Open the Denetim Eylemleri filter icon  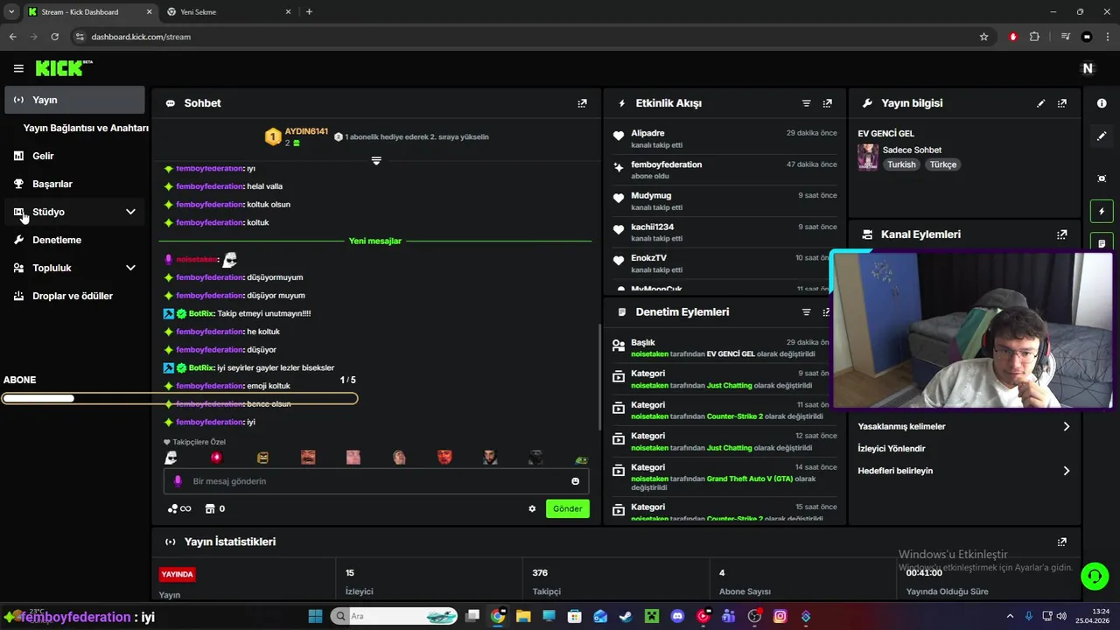(807, 311)
